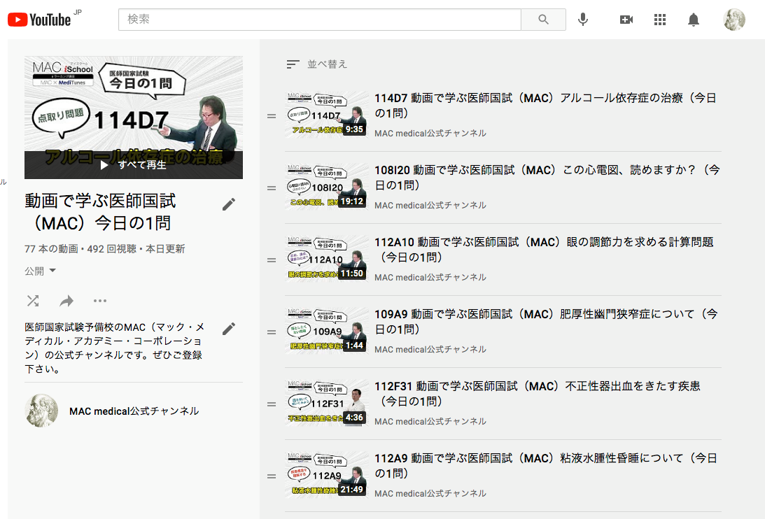This screenshot has width=765, height=519.
Task: Open video title 112A9 粘液水腫性昏睡について
Action: pos(545,466)
